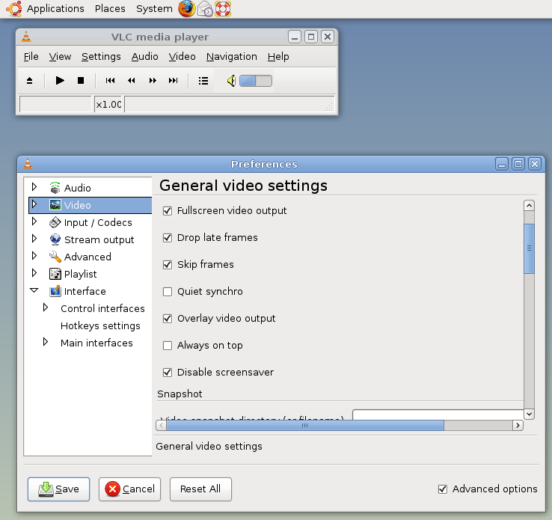552x520 pixels.
Task: Expand the Playlist tree node
Action: pos(34,273)
